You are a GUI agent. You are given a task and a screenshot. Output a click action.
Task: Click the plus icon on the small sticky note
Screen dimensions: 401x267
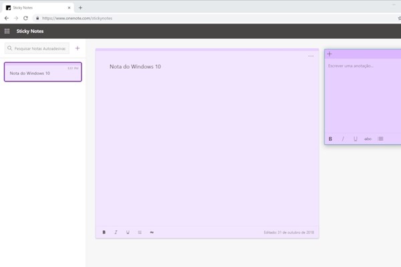[329, 54]
